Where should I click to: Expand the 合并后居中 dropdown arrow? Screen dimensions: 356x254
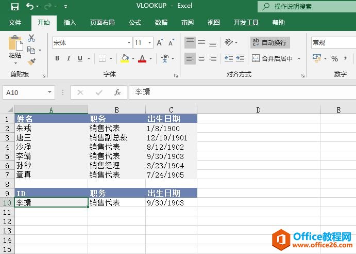(x=299, y=58)
